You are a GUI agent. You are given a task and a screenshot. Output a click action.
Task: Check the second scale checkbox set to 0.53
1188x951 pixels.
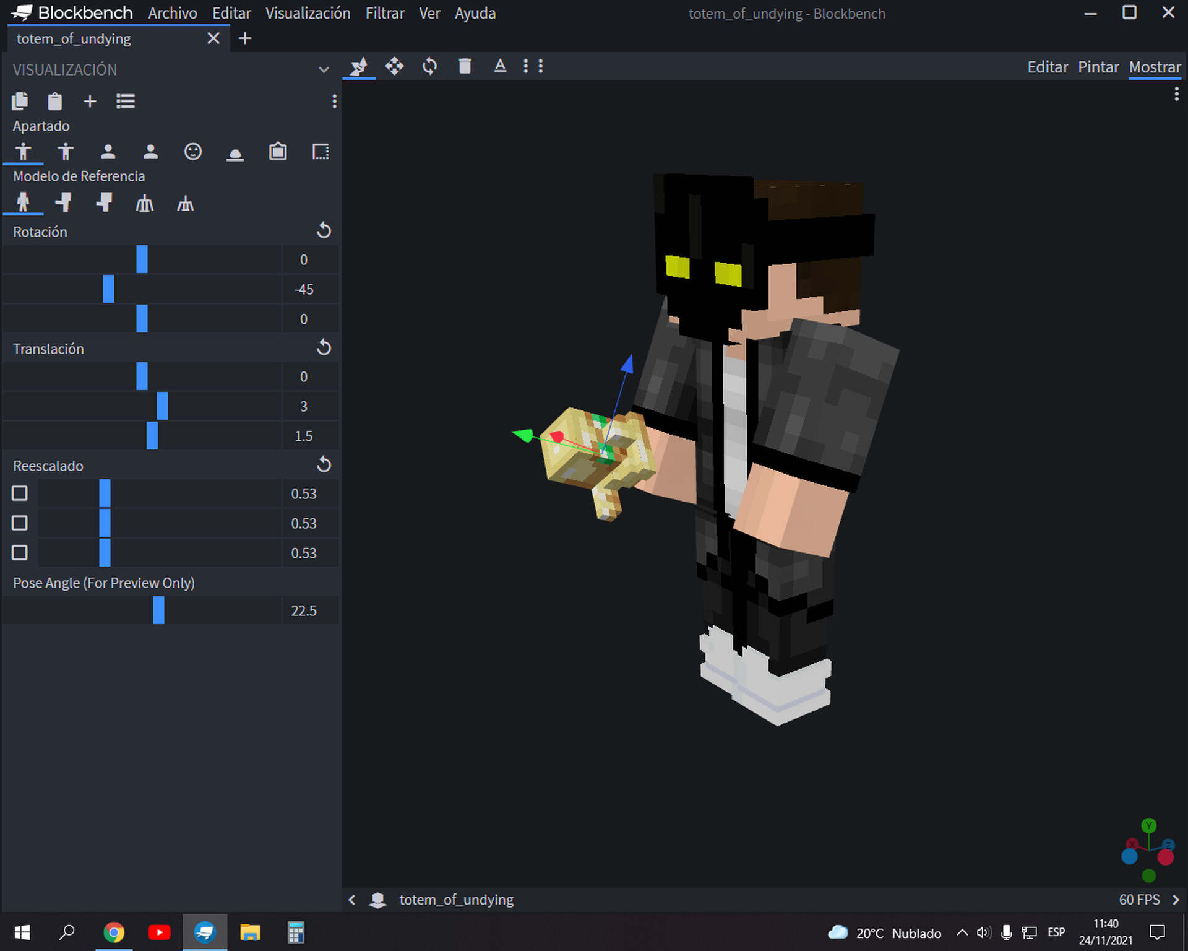point(20,523)
